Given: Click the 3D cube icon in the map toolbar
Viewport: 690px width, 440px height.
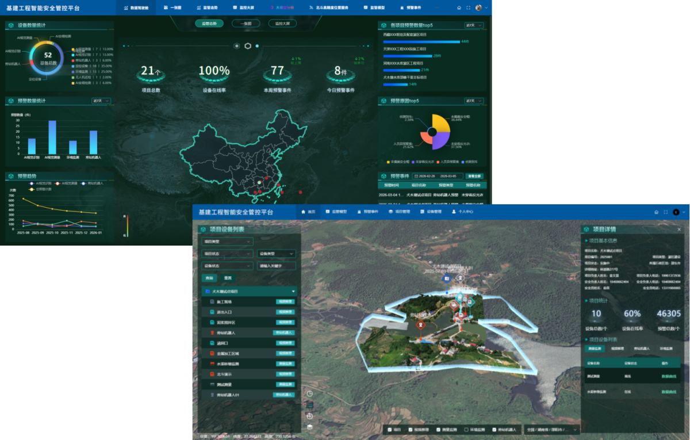Looking at the screenshot, I should pos(310,427).
